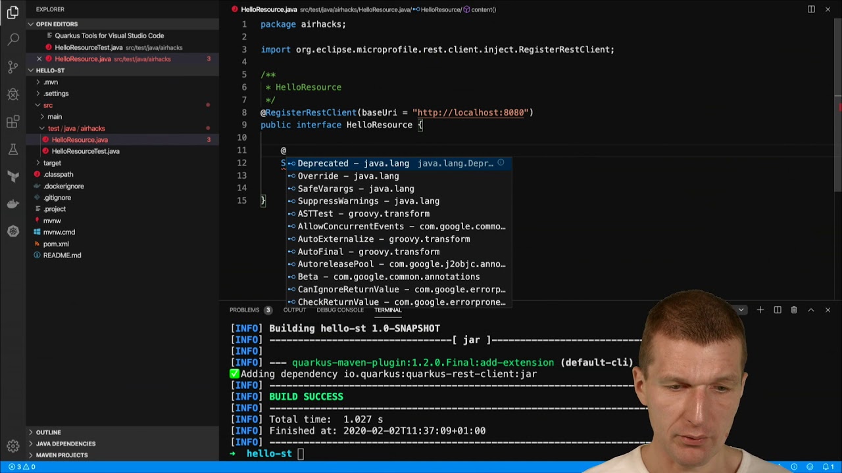
Task: Close the HelloResource.java editor tab
Action: click(x=828, y=9)
